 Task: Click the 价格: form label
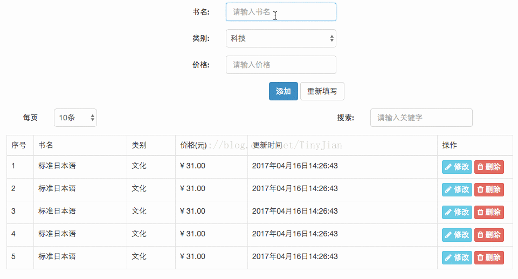201,65
